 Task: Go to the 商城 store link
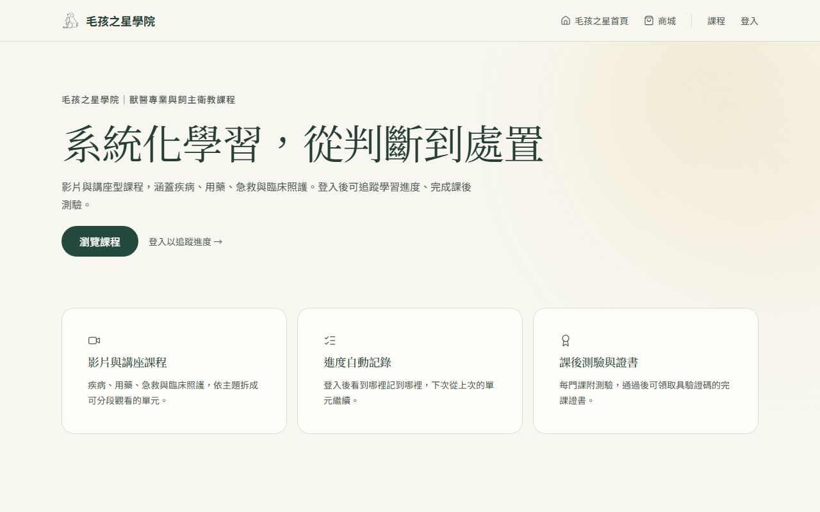click(x=660, y=20)
